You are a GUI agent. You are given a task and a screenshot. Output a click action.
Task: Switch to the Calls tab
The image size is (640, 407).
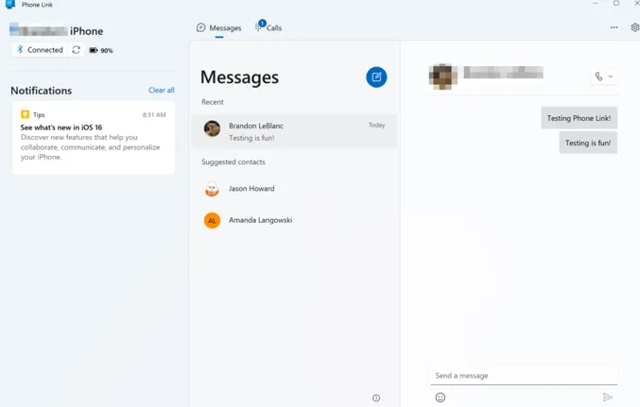point(268,27)
